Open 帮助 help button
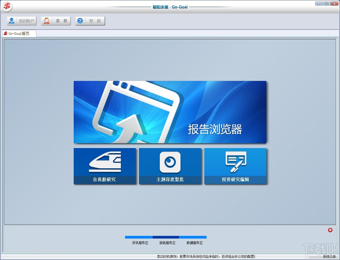This screenshot has height=260, width=340. pos(90,21)
